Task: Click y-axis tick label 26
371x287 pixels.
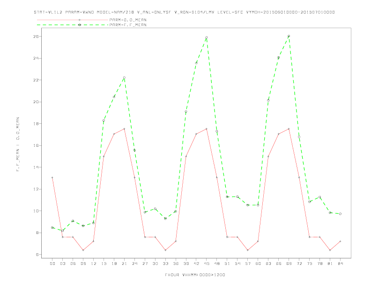Action: [x=36, y=37]
